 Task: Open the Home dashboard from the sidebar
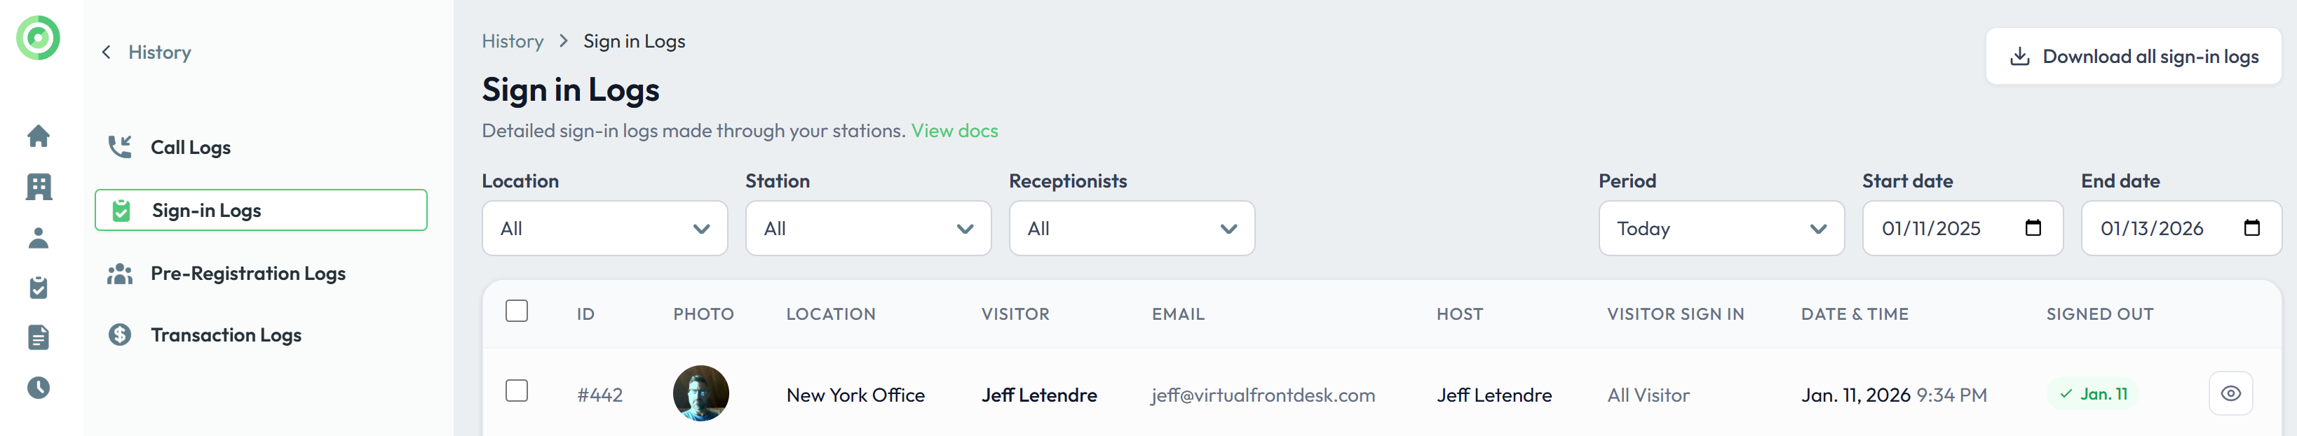(x=39, y=136)
